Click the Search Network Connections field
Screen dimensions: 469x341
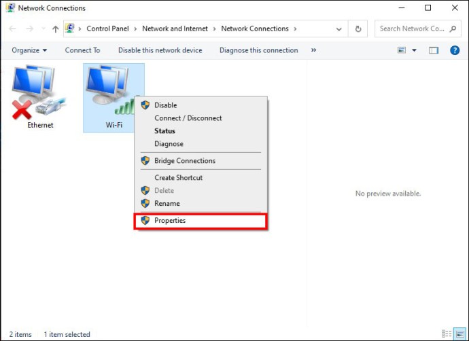[417, 29]
